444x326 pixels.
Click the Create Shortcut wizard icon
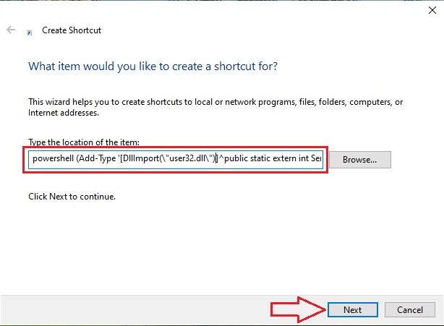click(x=29, y=32)
